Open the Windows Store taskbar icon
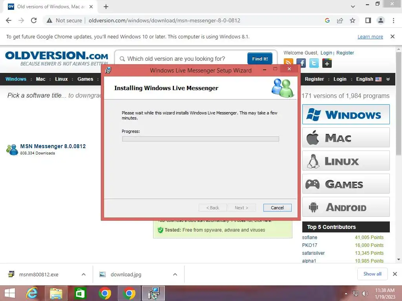 (80, 293)
